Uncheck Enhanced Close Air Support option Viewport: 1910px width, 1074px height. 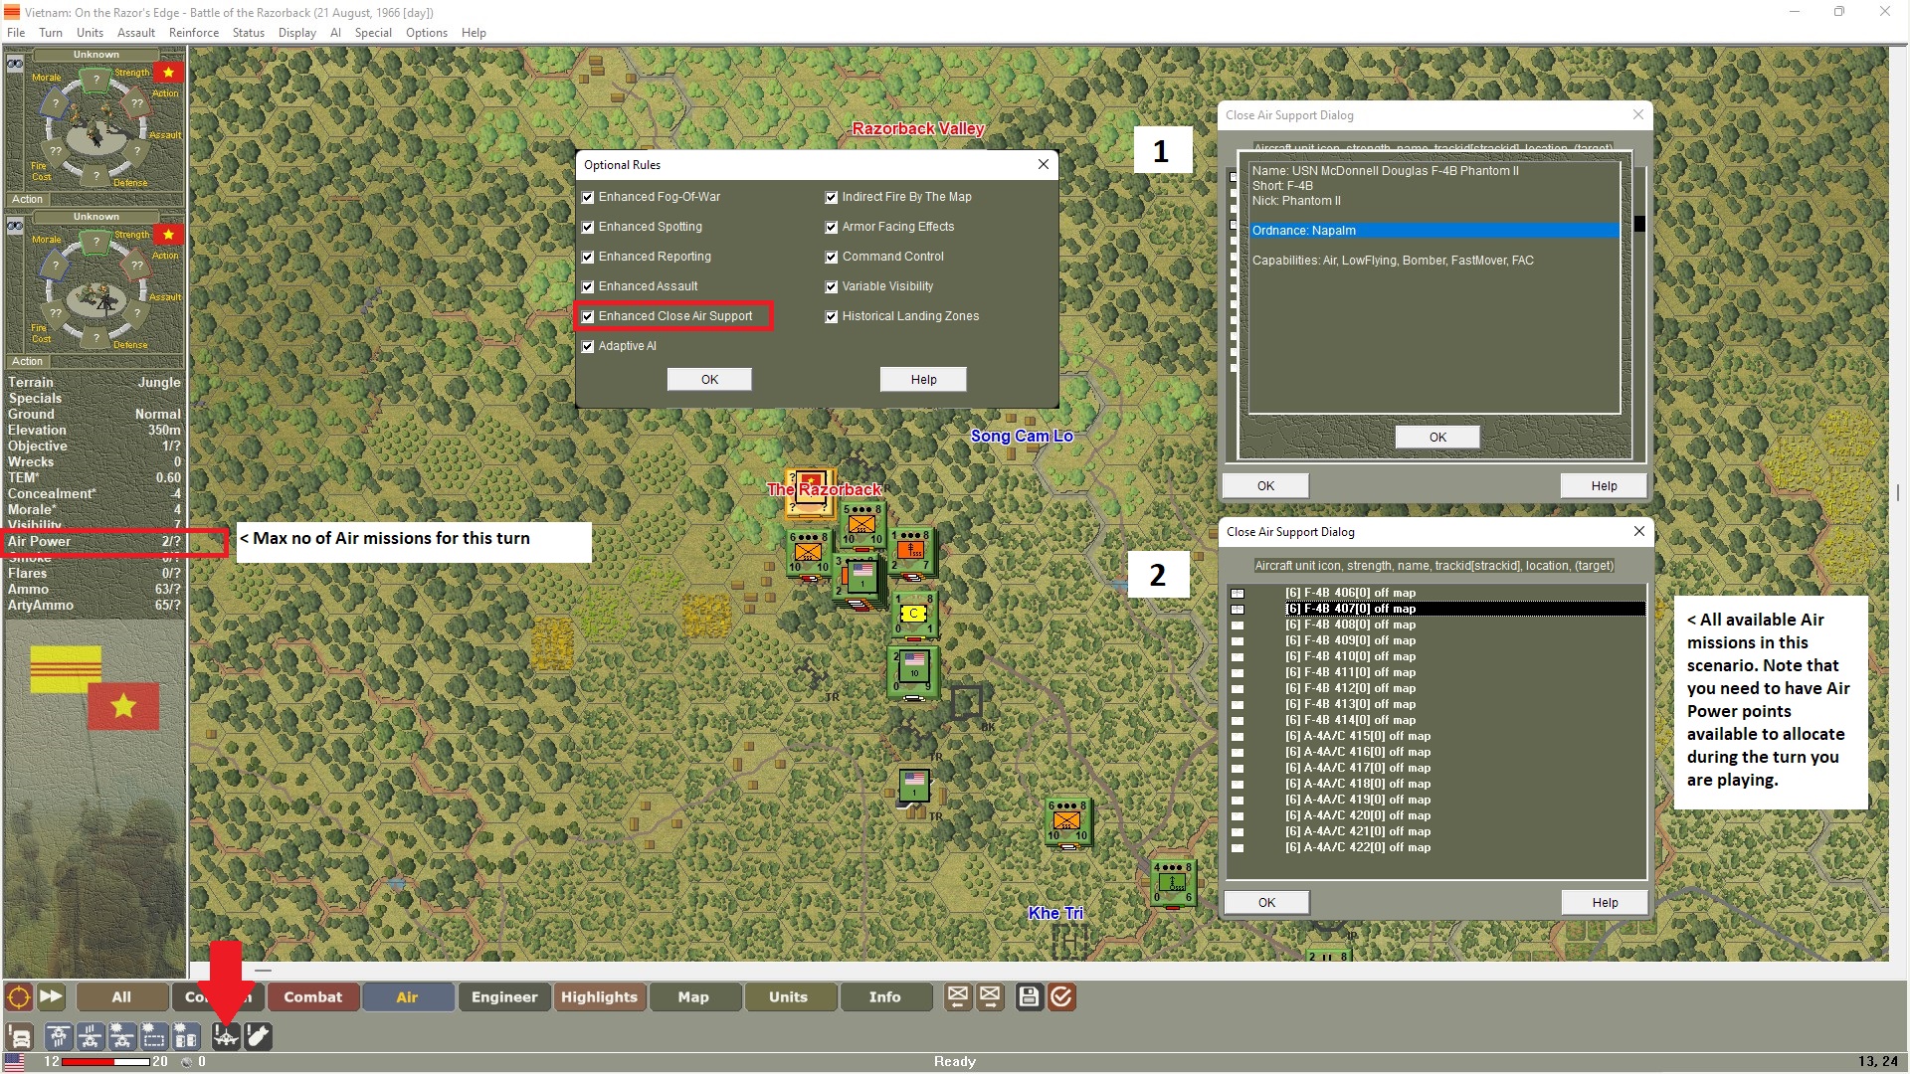(x=588, y=316)
